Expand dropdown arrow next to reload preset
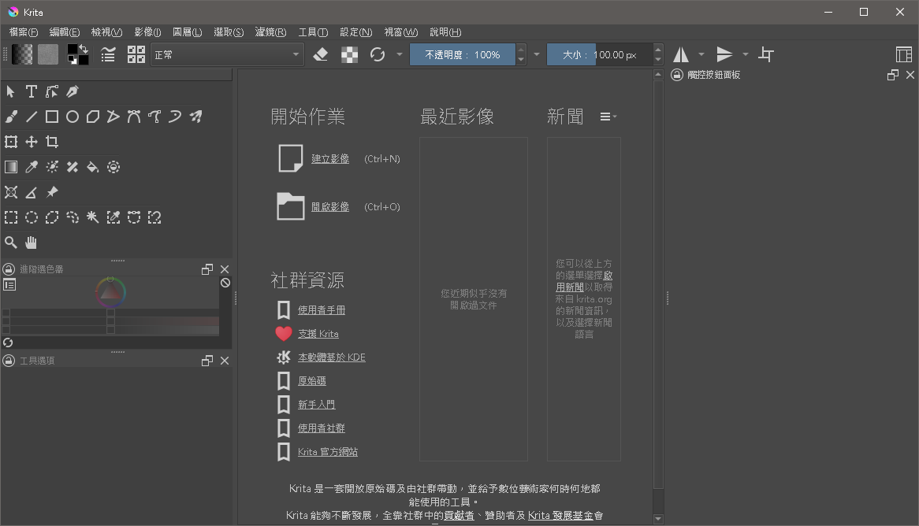 click(x=400, y=54)
